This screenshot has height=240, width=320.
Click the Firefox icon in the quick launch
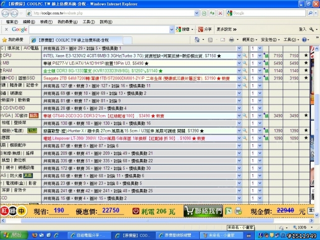pyautogui.click(x=34, y=235)
